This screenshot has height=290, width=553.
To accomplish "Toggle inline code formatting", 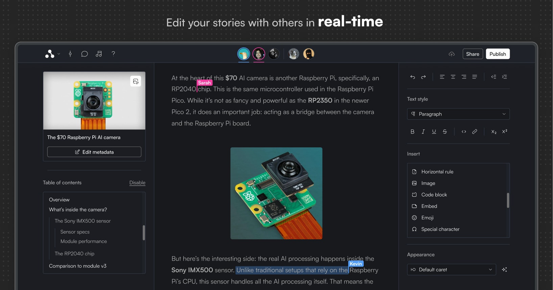I will (464, 132).
